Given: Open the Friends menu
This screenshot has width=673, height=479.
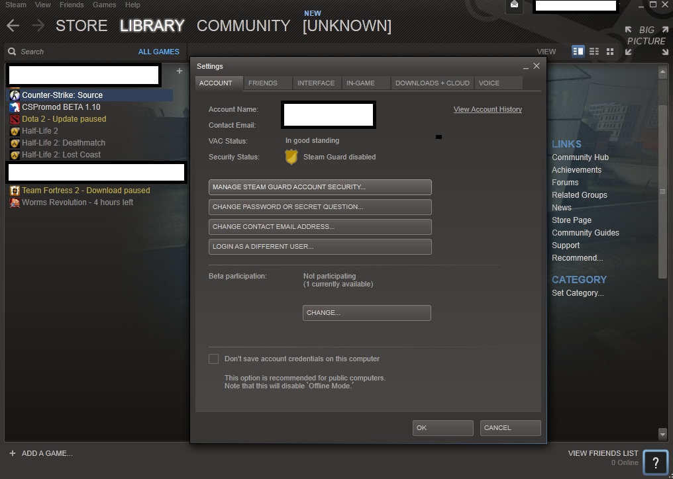Looking at the screenshot, I should pos(72,5).
